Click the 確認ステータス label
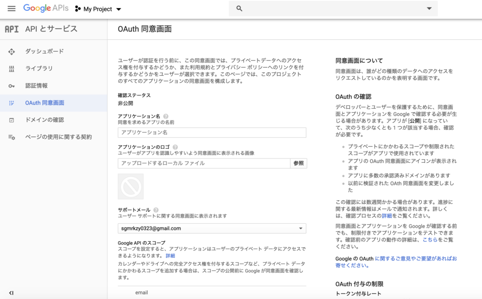This screenshot has height=299, width=482. pyautogui.click(x=134, y=95)
